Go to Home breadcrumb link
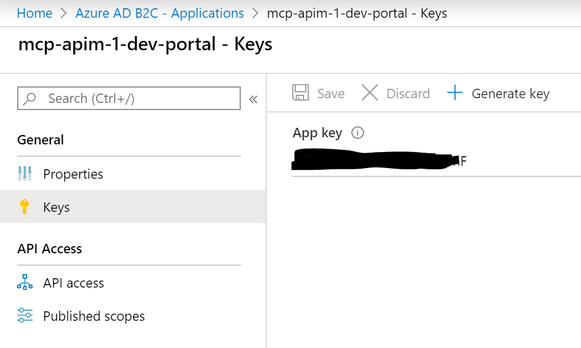The image size is (581, 348). tap(35, 14)
